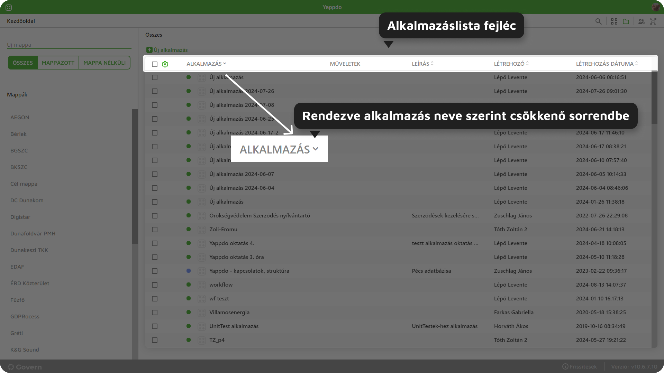Open the search magnifier icon

(x=599, y=21)
